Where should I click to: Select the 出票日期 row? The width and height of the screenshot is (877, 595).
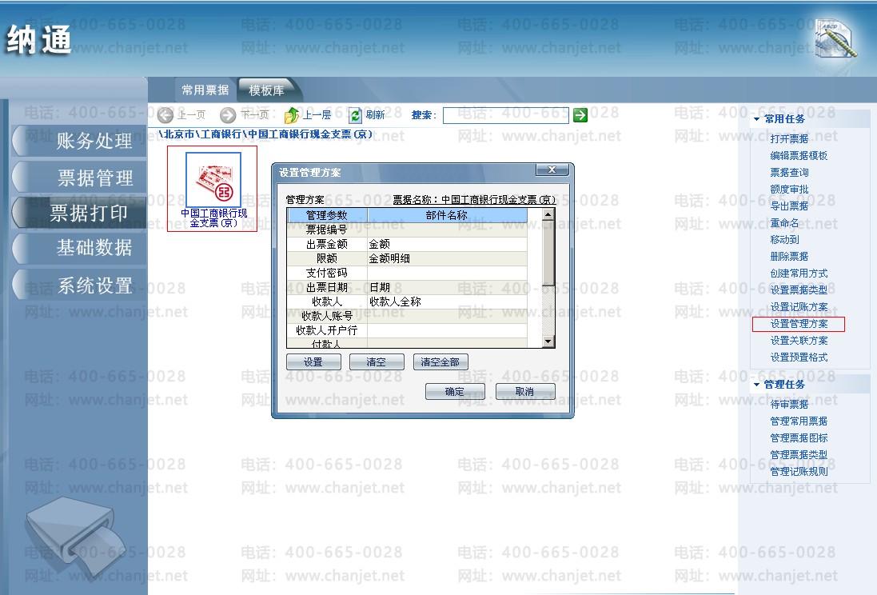pos(407,287)
